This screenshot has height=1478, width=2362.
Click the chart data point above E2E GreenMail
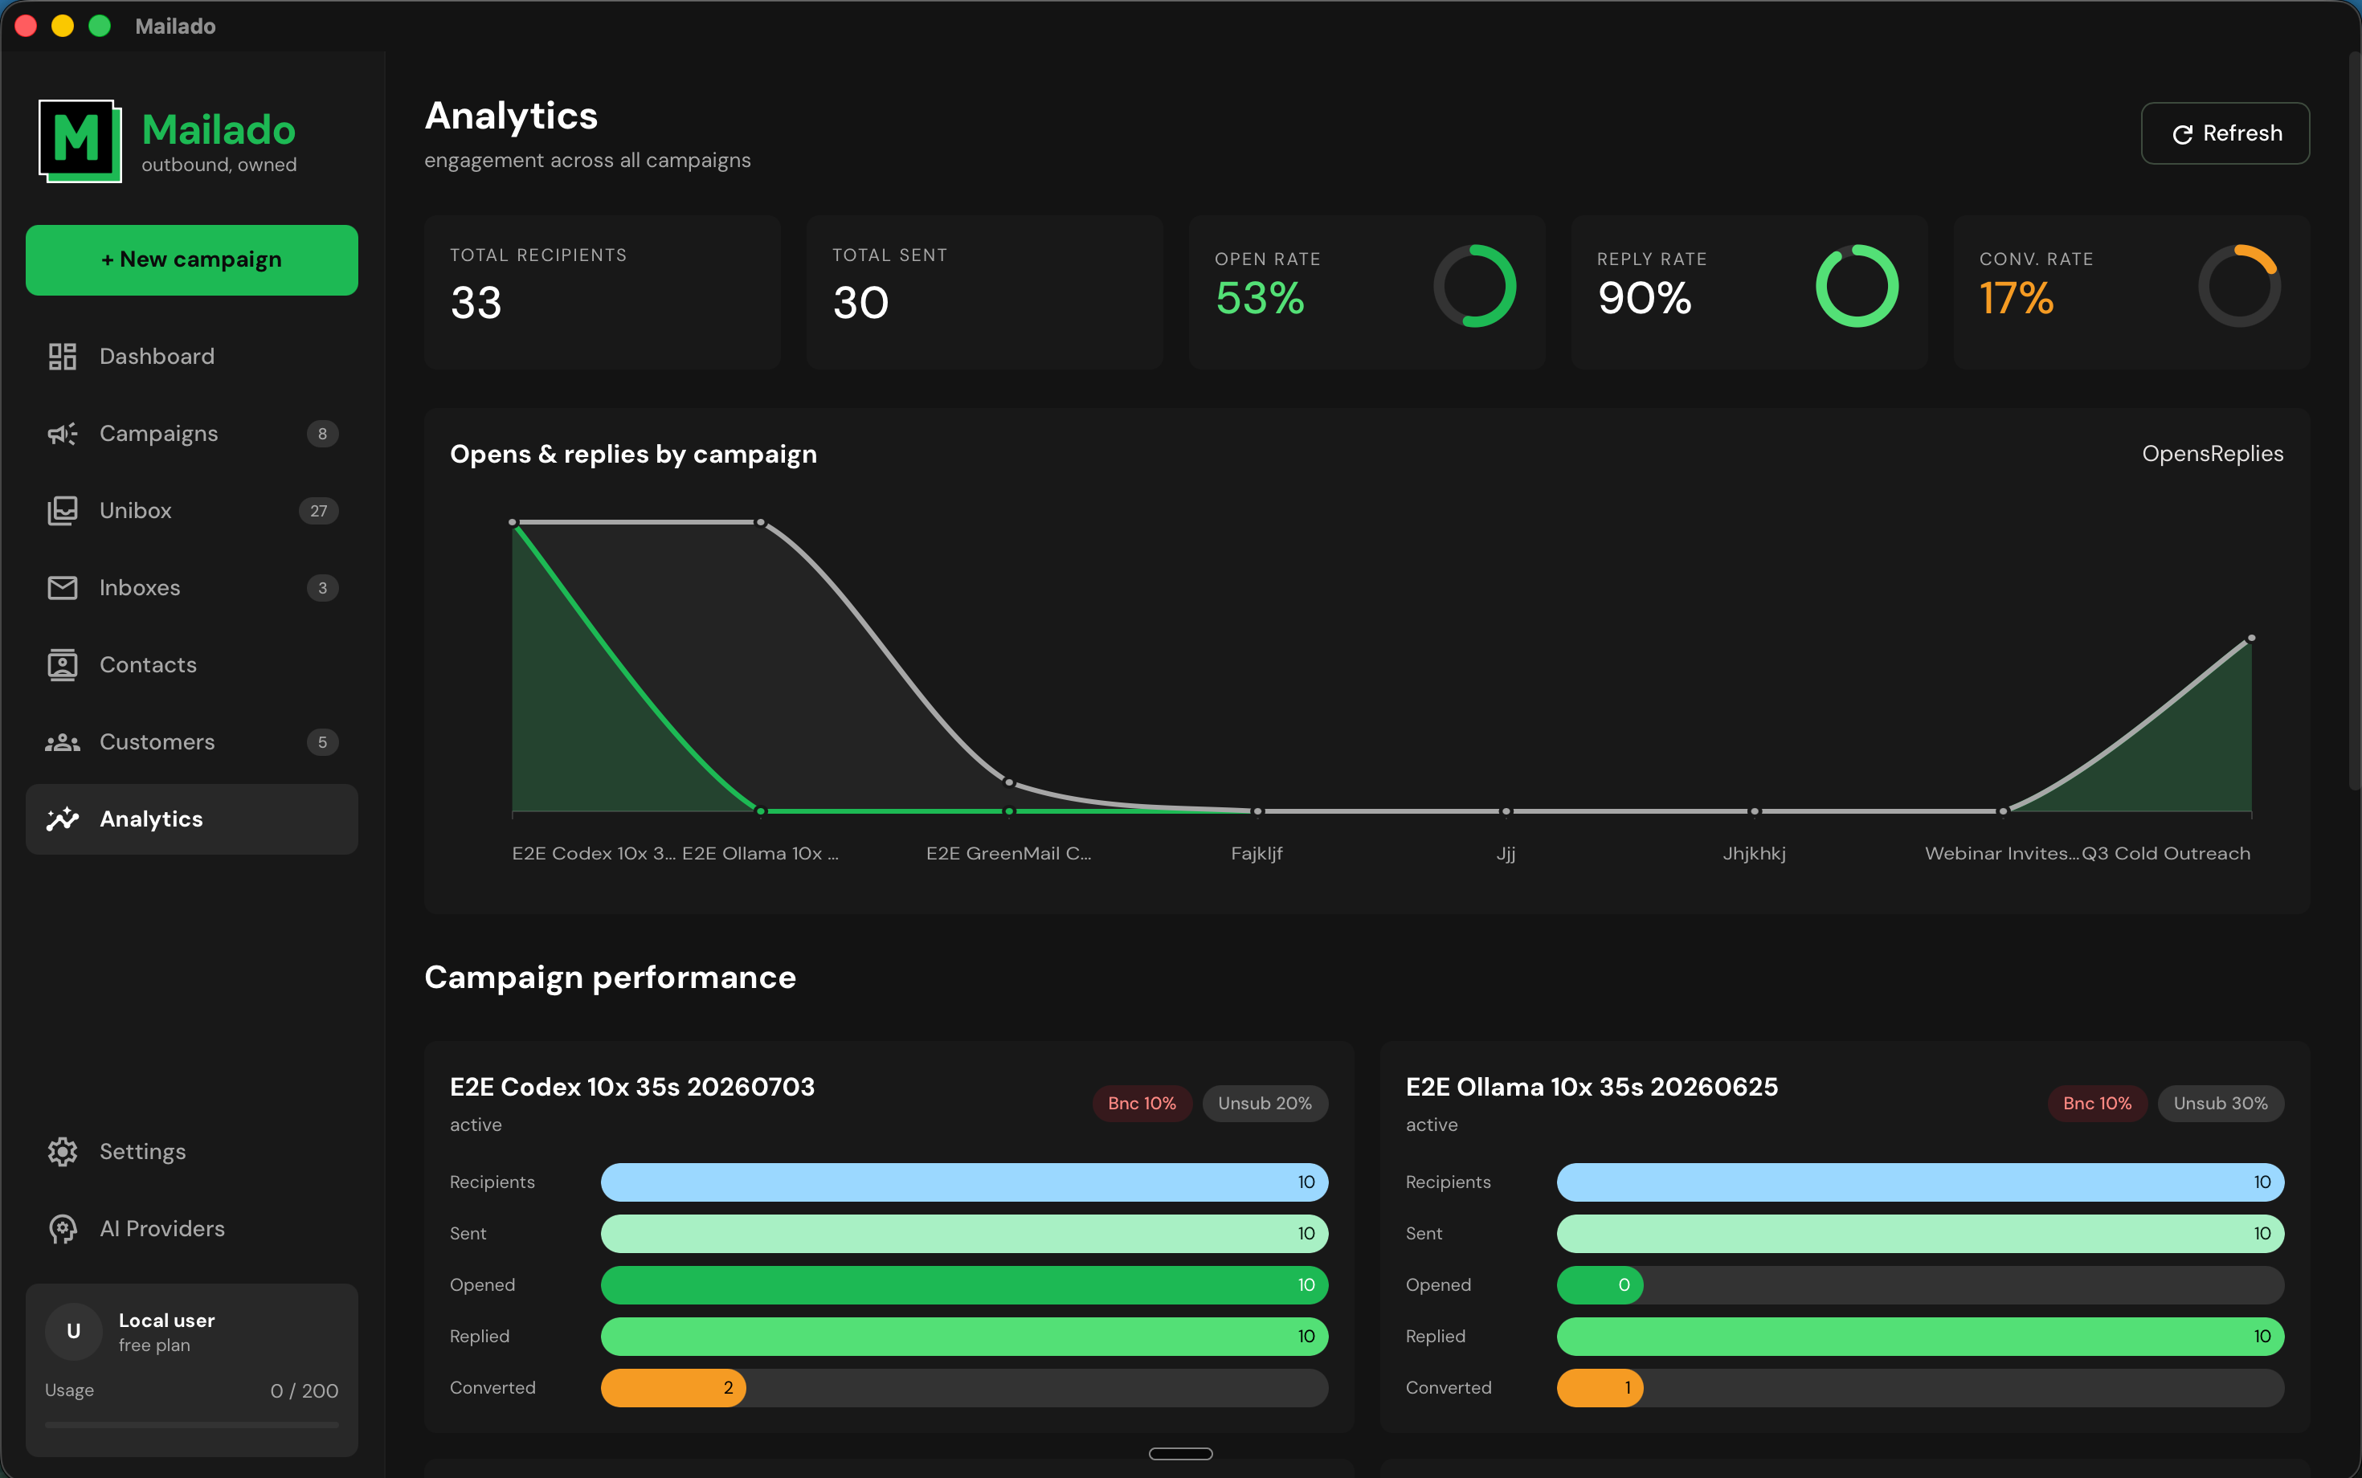(1009, 782)
